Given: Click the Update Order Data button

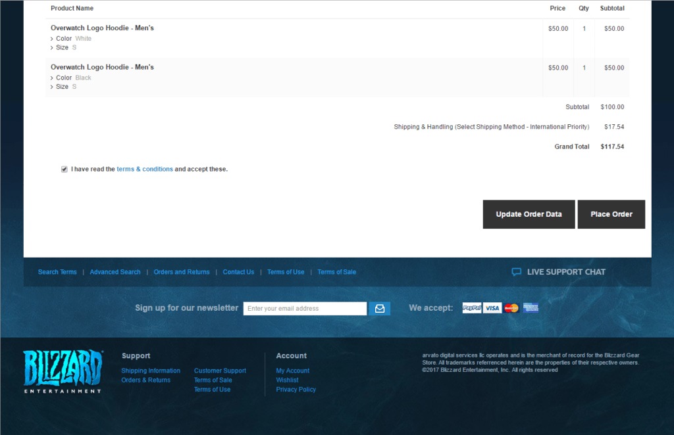Looking at the screenshot, I should tap(529, 214).
